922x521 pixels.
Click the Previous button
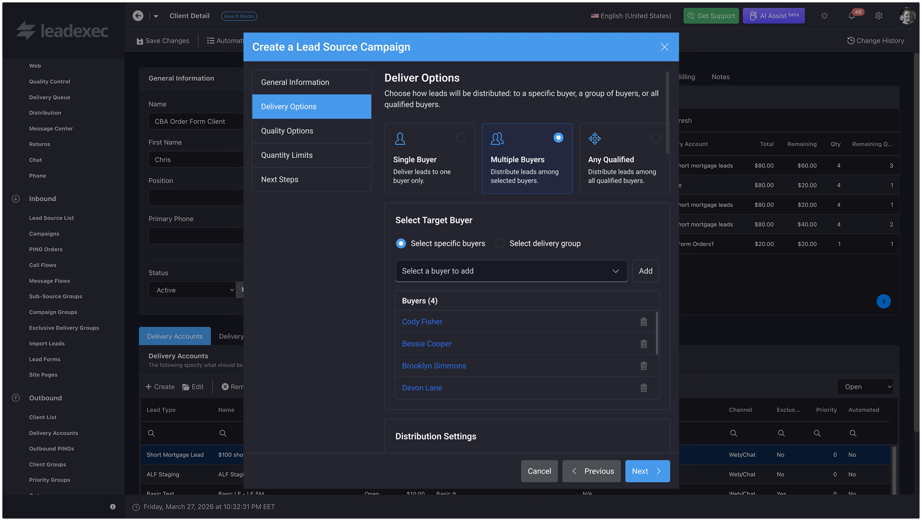tap(591, 471)
